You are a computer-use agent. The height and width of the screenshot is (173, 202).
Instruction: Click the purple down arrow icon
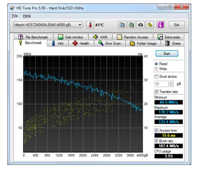(x=160, y=25)
